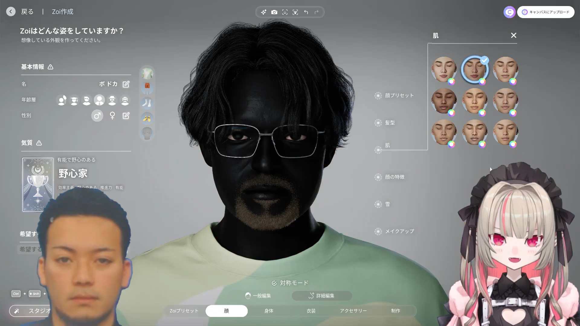580x326 pixels.
Task: Switch to 詳細編集 mode
Action: (322, 296)
